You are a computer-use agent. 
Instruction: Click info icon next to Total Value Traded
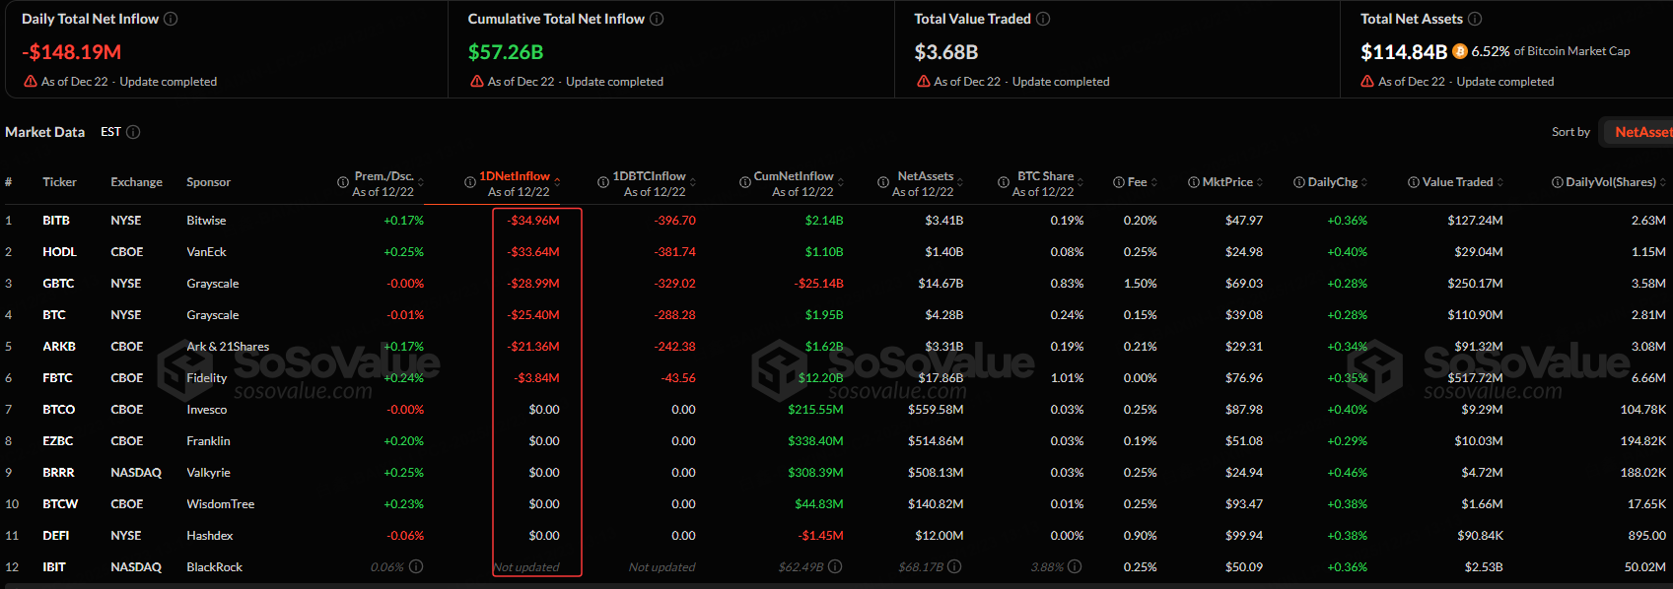pos(1043,19)
